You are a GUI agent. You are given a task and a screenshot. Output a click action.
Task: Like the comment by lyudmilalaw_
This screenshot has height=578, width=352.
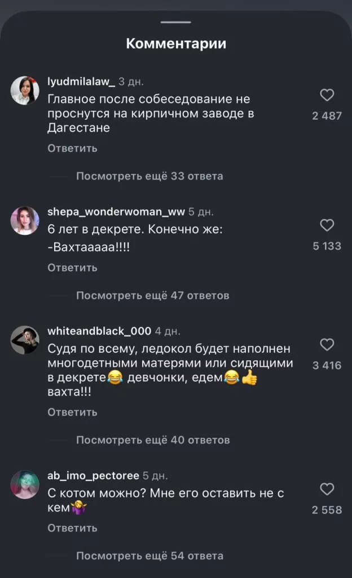(327, 96)
